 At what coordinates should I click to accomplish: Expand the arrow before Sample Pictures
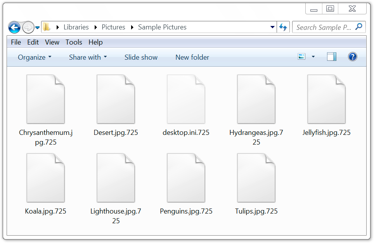click(132, 28)
